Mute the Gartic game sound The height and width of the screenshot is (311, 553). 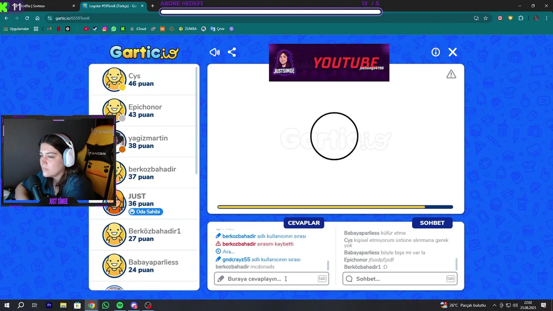coord(215,52)
